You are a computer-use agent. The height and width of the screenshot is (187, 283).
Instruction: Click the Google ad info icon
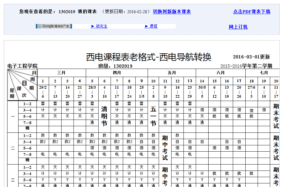(39, 26)
